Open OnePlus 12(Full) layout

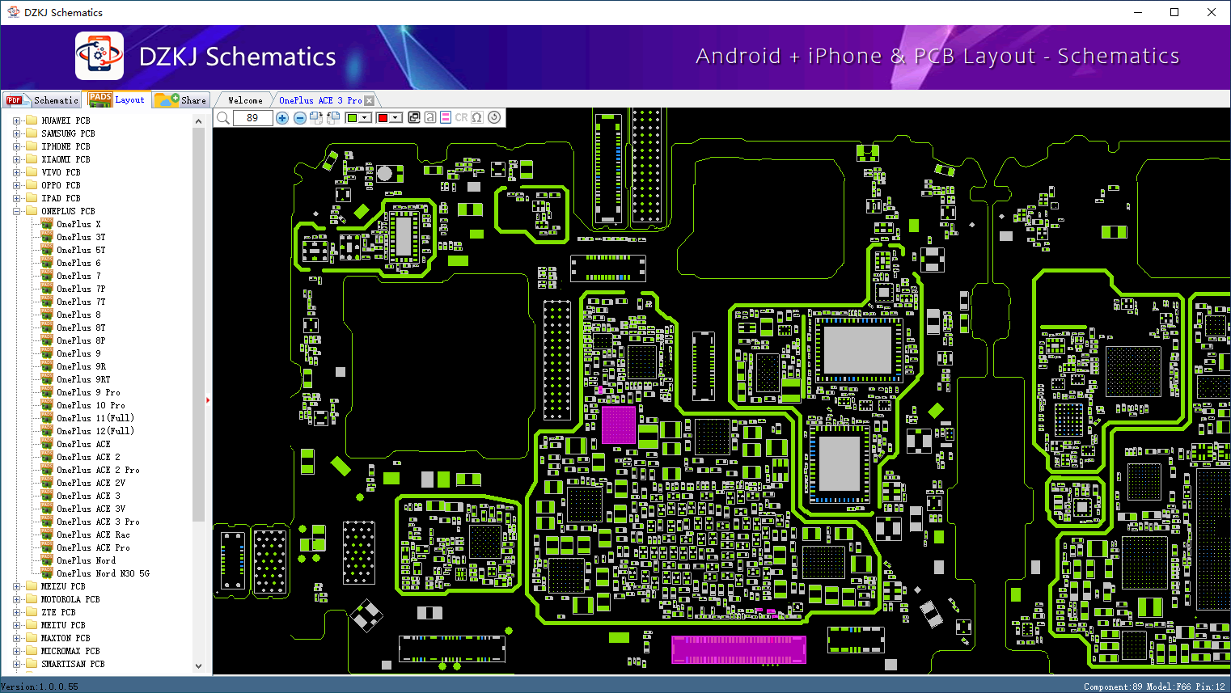95,431
